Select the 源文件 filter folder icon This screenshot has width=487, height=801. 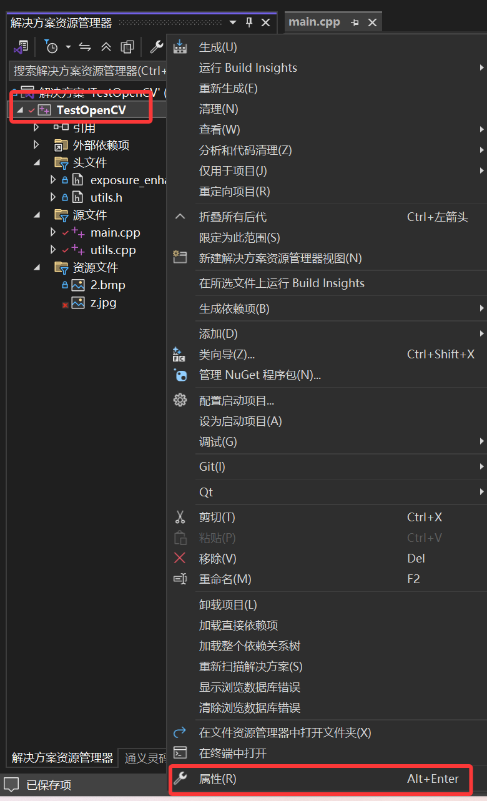pyautogui.click(x=61, y=215)
